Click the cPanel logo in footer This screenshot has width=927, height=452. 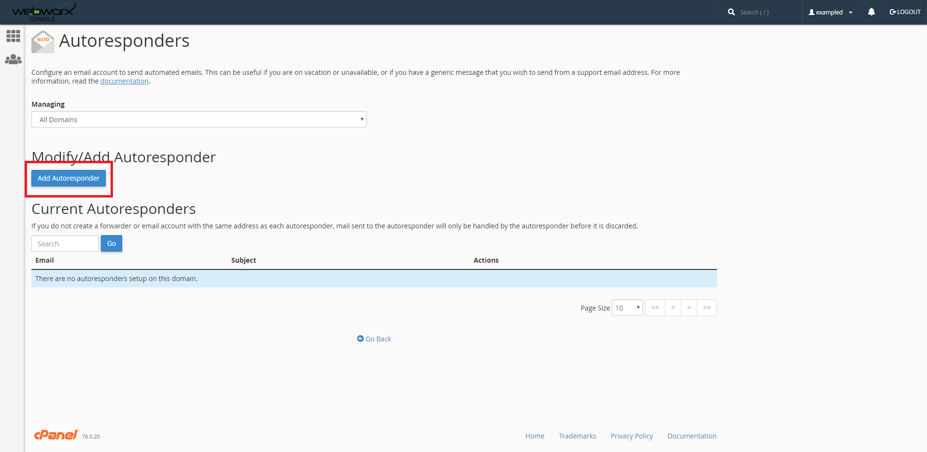(56, 435)
